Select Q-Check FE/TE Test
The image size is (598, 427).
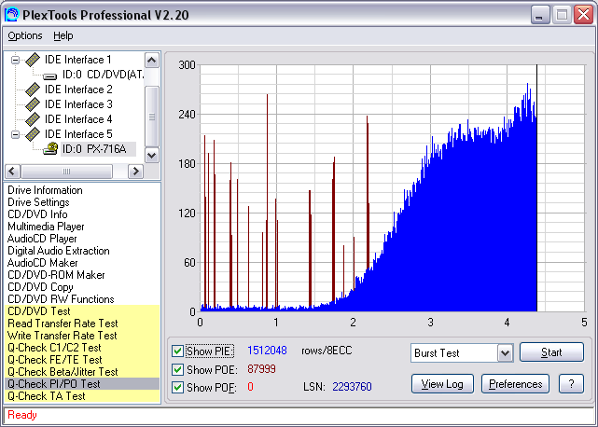pos(82,360)
